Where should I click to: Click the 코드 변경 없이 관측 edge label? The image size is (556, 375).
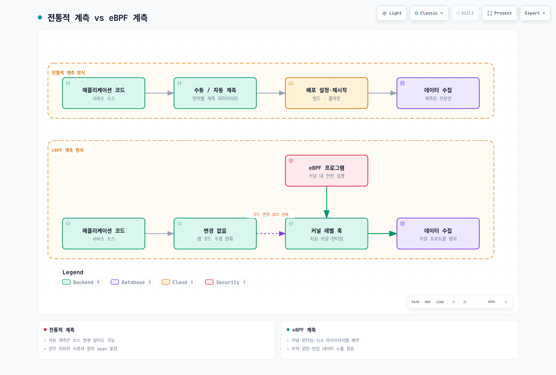(x=271, y=214)
